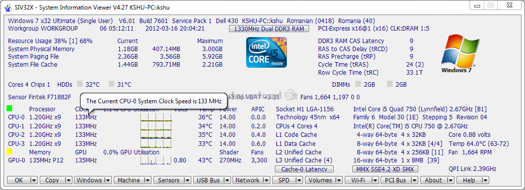Click the GPU-0 utilisation graph
This screenshot has width=525, height=190.
156,160
